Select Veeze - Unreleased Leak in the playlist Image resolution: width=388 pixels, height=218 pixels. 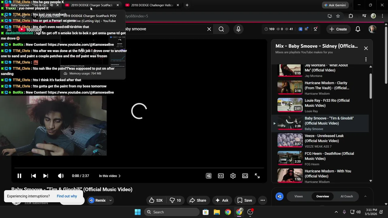(x=320, y=141)
